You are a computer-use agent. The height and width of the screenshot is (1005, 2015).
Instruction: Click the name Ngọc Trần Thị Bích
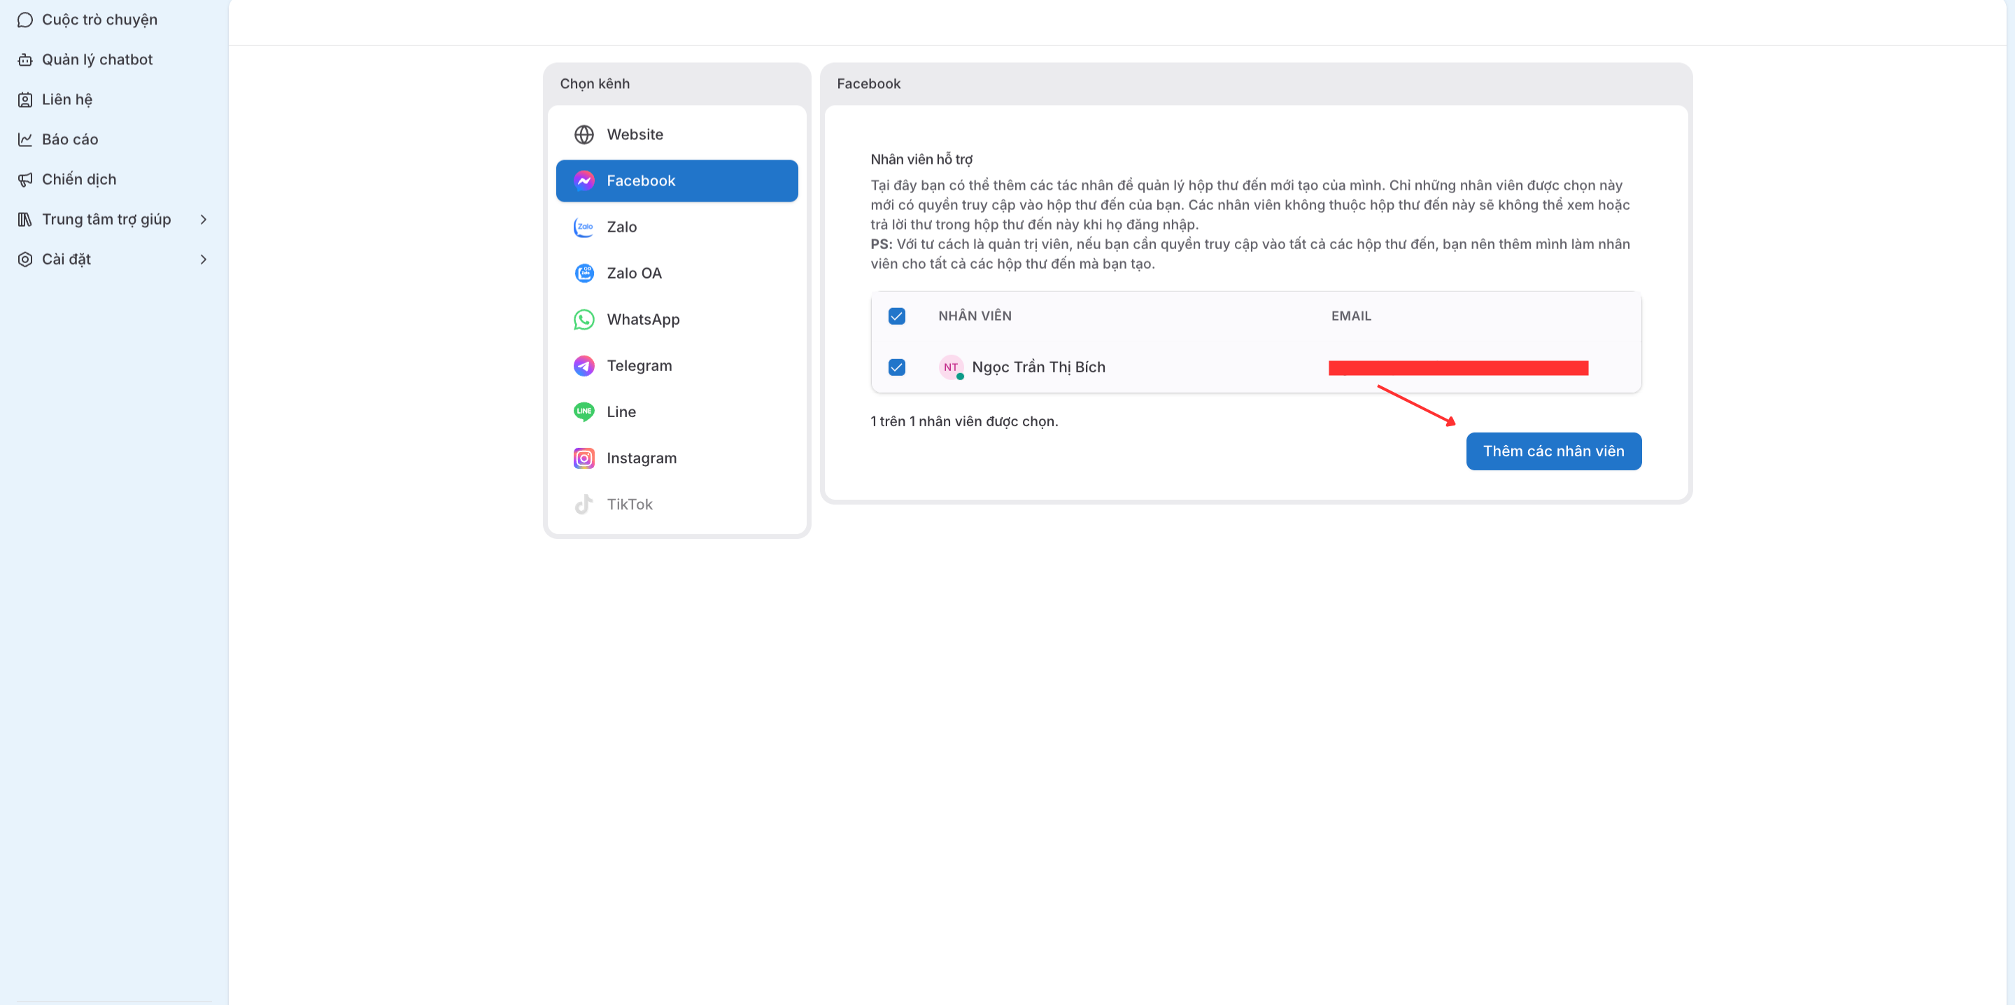pyautogui.click(x=1038, y=367)
